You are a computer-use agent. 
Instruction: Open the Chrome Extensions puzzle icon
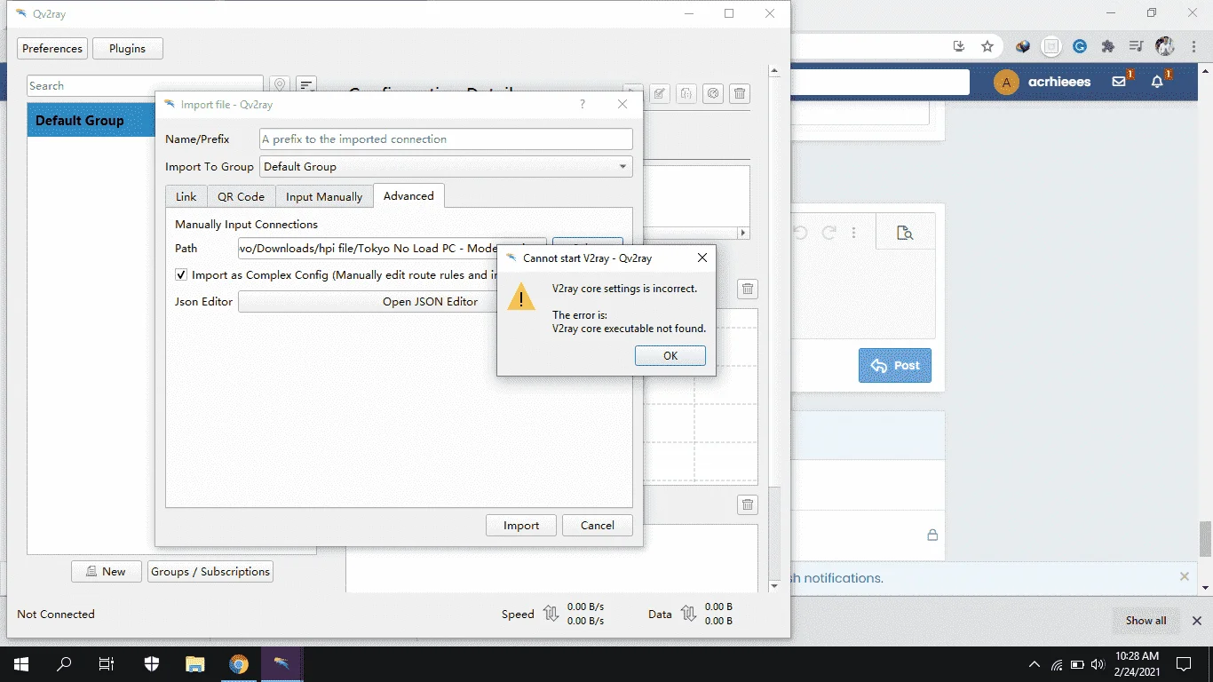pyautogui.click(x=1107, y=46)
